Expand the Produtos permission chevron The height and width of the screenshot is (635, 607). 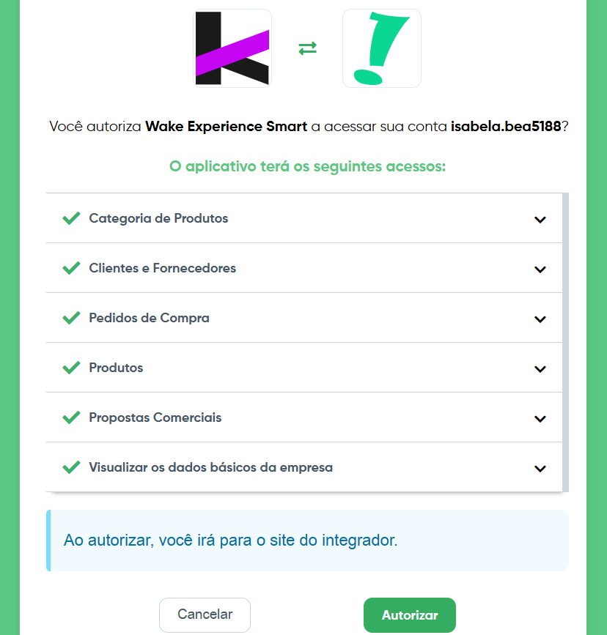(x=540, y=369)
